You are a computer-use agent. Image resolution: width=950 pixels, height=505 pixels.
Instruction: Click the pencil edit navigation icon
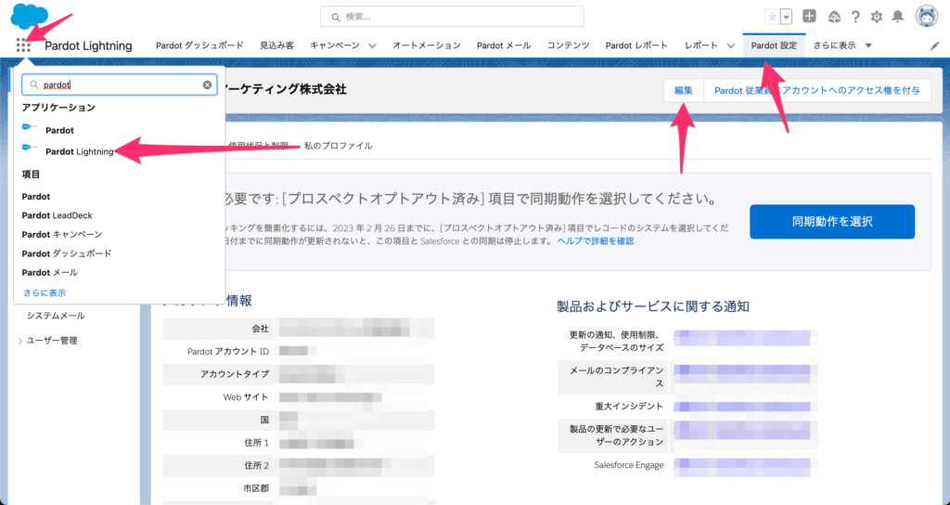click(934, 46)
